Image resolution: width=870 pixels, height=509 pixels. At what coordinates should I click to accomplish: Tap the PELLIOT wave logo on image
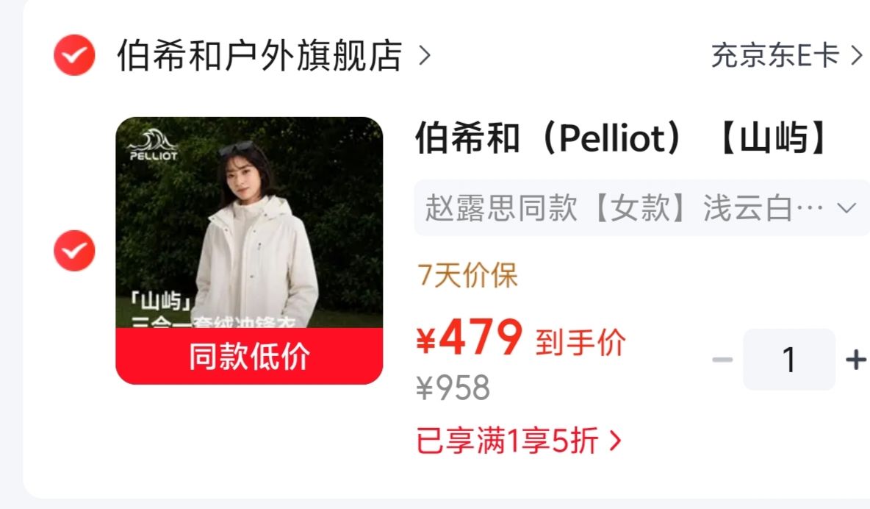pyautogui.click(x=153, y=145)
